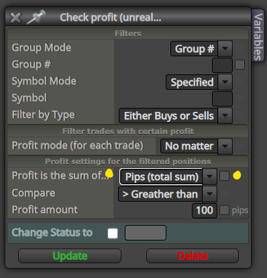Open the Pips (total sum) dropdown arrow
267x278 pixels.
click(209, 176)
